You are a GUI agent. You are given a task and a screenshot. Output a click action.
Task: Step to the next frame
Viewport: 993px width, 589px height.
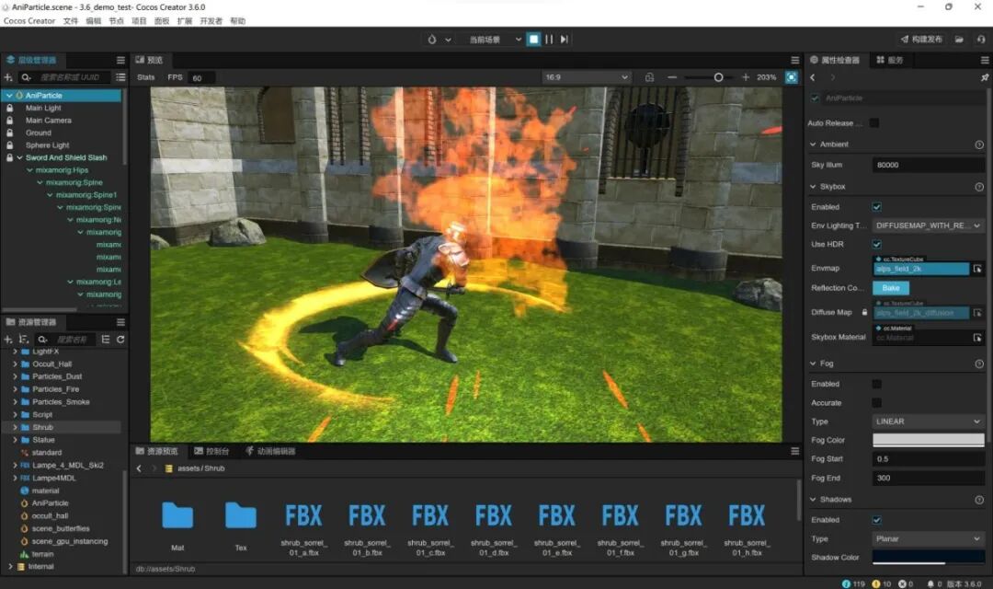tap(565, 40)
